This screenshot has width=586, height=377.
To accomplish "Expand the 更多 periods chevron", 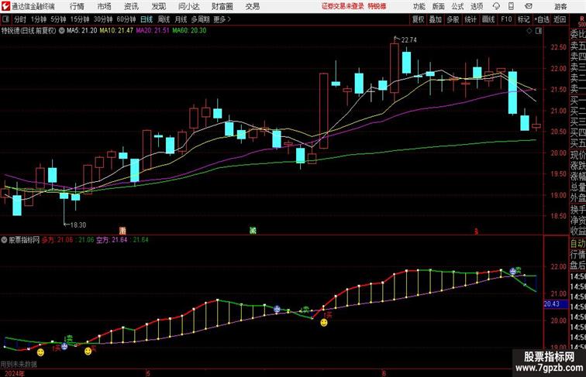I will point(222,19).
